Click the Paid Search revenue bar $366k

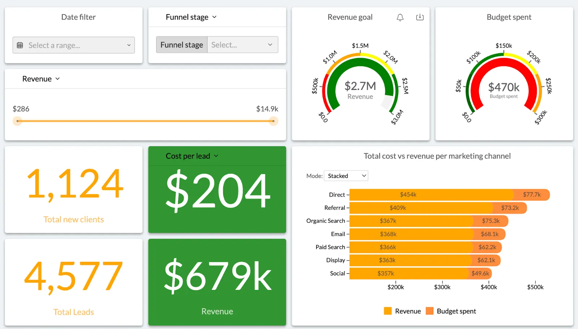pos(411,247)
